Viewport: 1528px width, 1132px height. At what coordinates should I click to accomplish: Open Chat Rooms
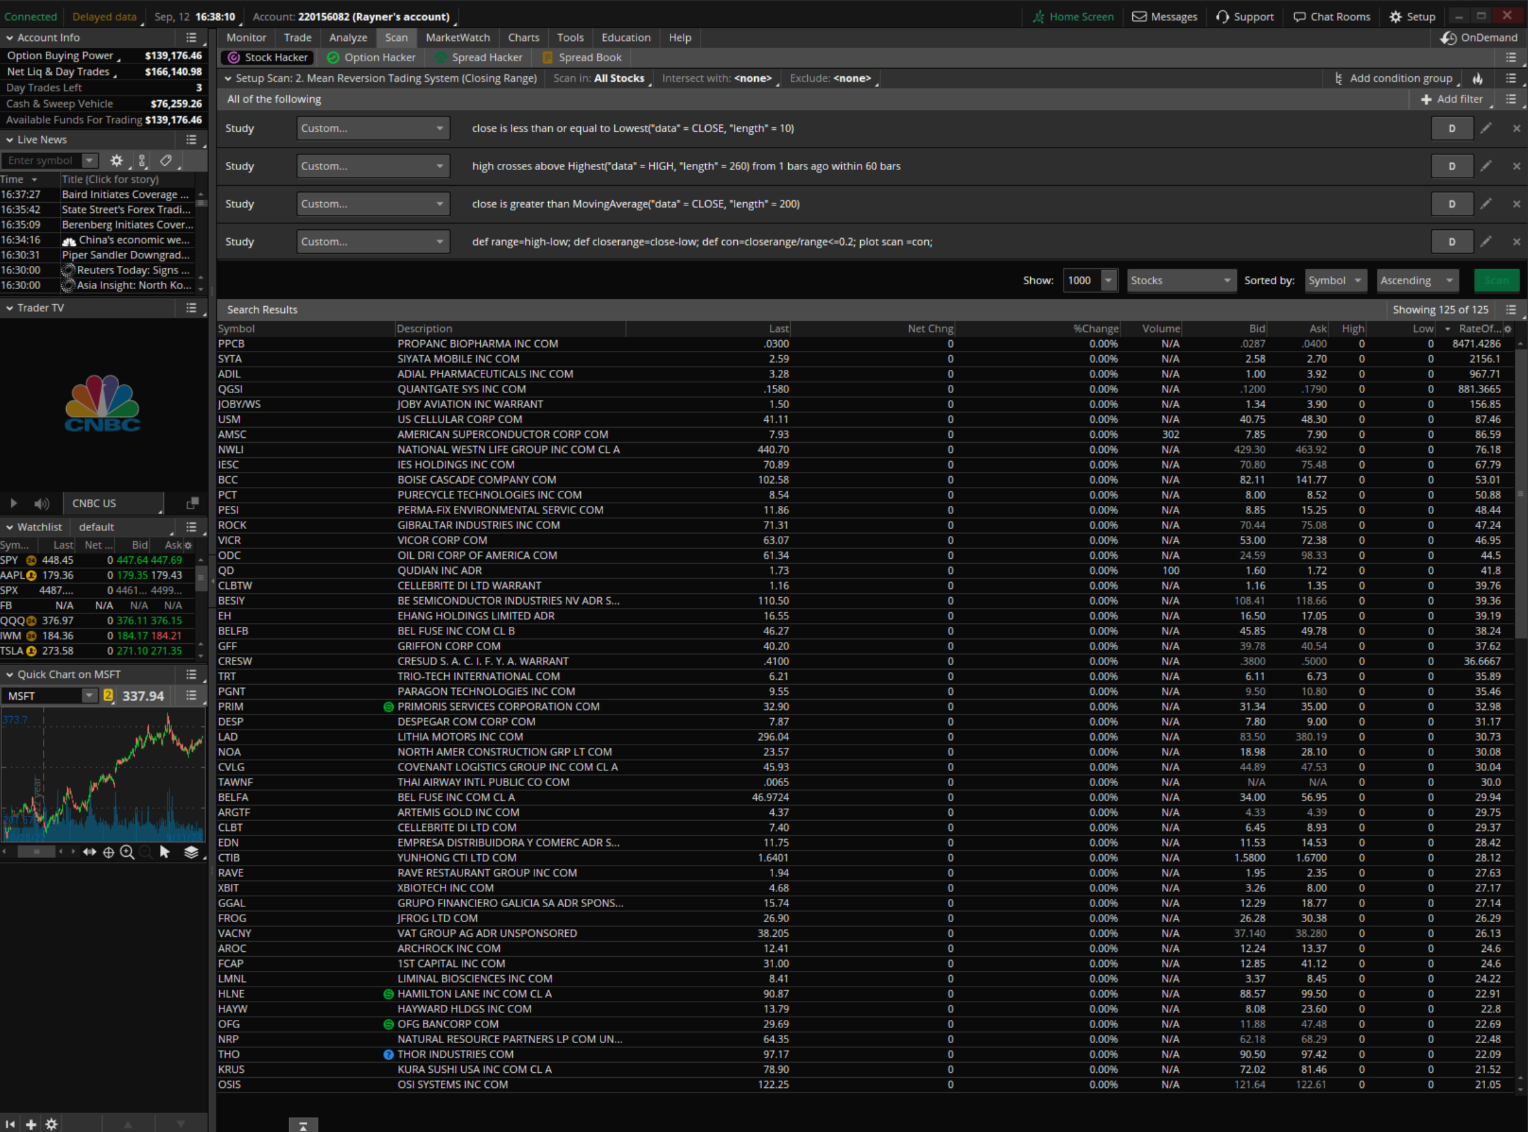click(1331, 16)
